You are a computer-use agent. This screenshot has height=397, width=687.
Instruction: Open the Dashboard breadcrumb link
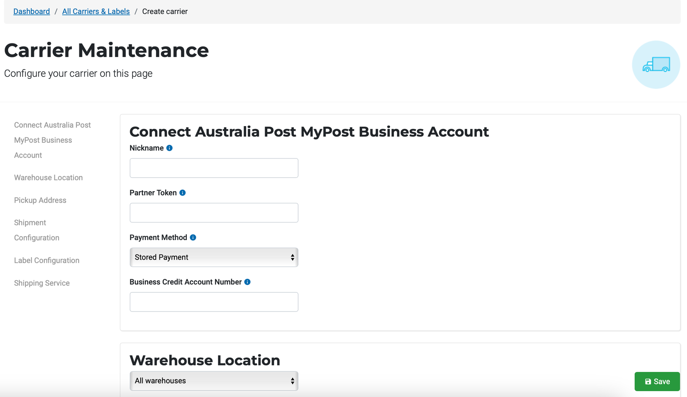(x=32, y=11)
